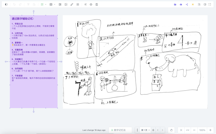Insert an image from the toolbar
Image resolution: width=216 pixels, height=134 pixels.
click(66, 4)
